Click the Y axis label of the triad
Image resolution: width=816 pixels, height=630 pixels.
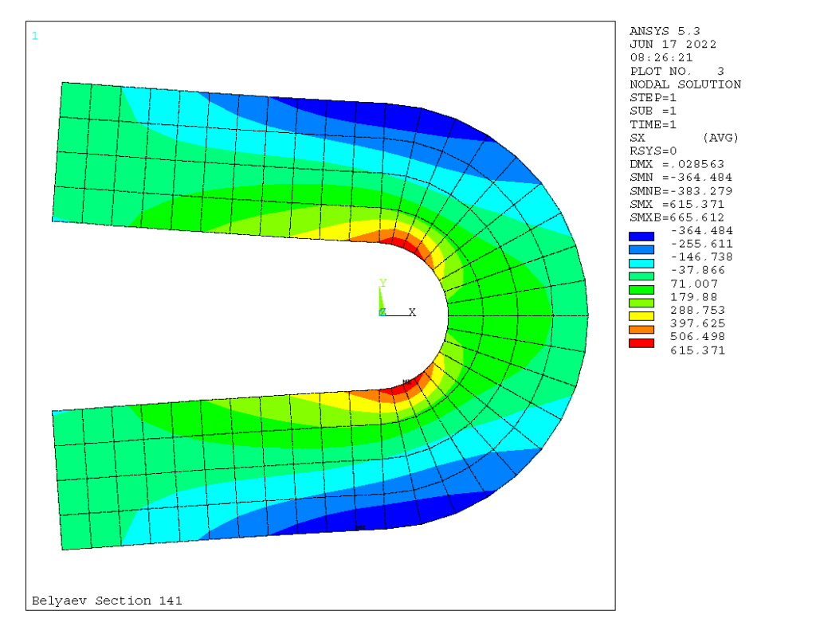[383, 283]
